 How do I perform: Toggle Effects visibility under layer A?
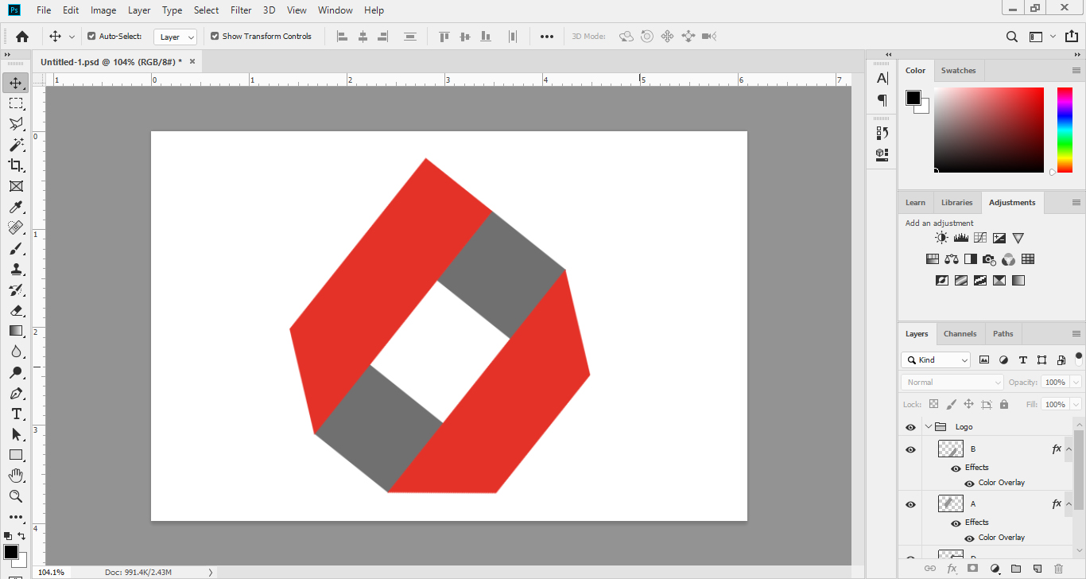pyautogui.click(x=956, y=523)
